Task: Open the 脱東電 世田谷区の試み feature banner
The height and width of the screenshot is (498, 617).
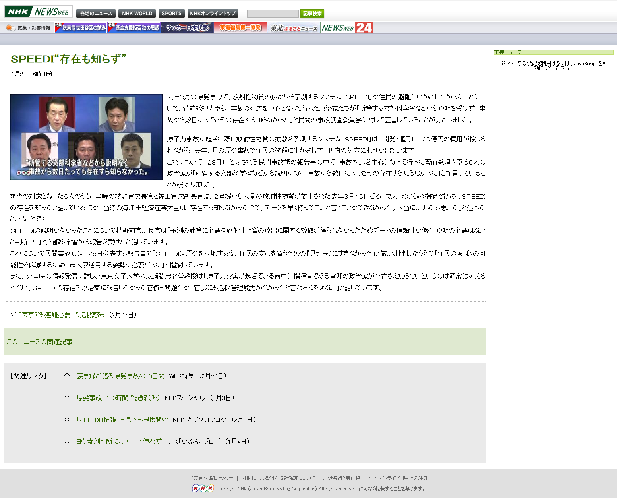Action: [81, 28]
